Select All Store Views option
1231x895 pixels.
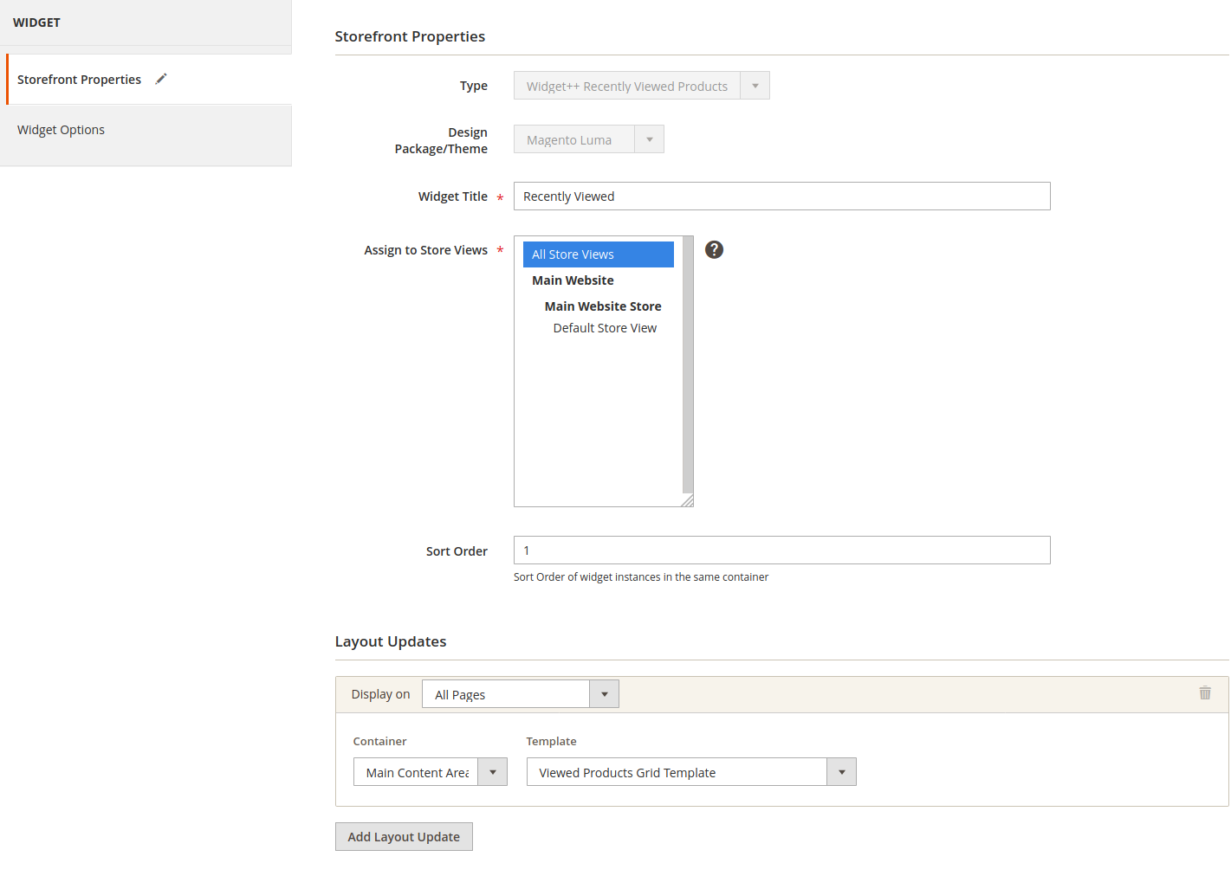(x=598, y=254)
